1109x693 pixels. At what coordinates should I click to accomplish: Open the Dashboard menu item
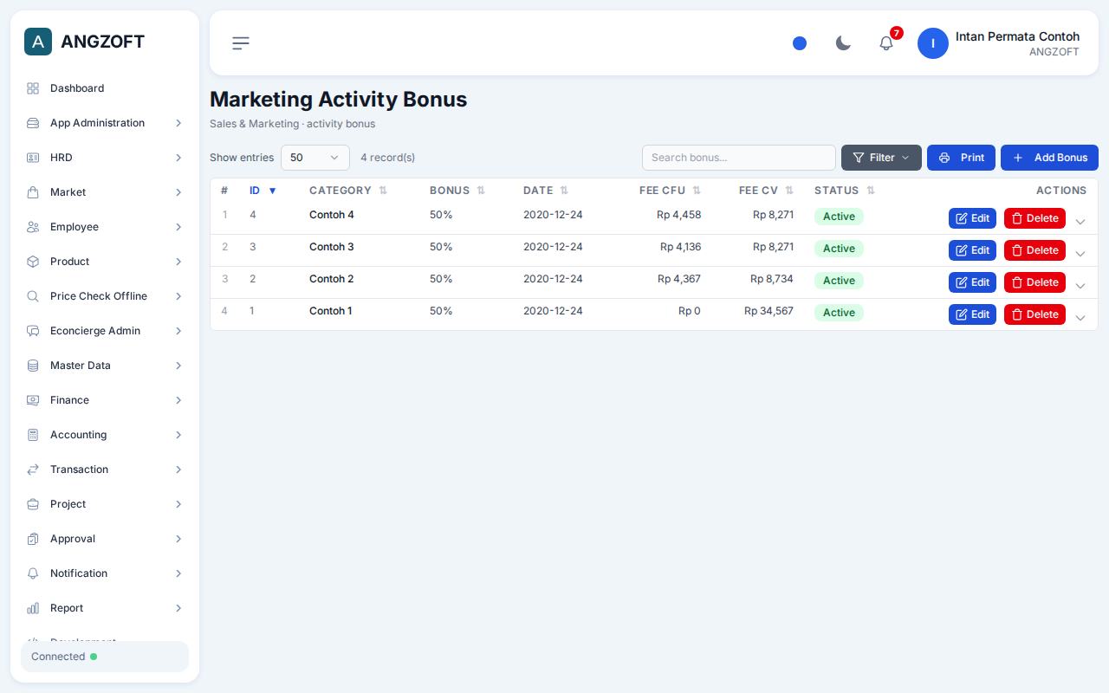tap(105, 88)
